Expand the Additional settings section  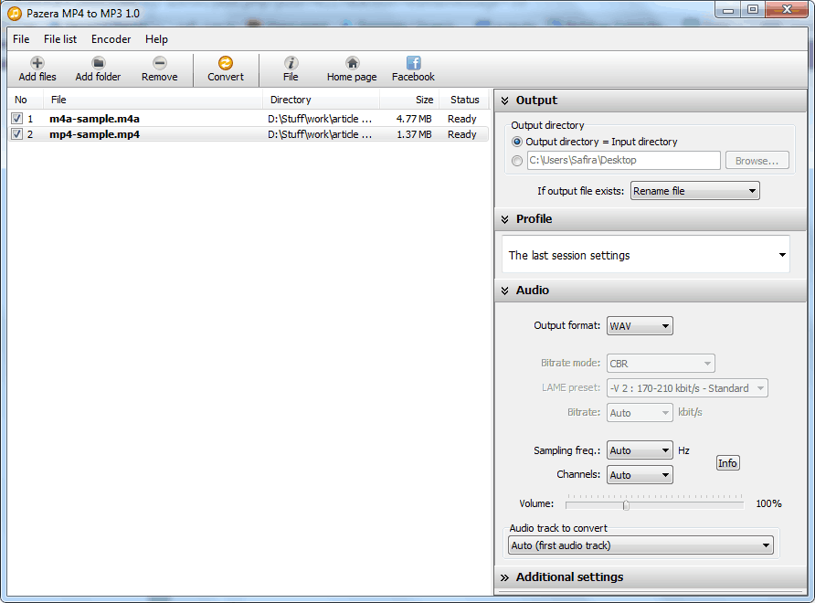click(x=504, y=577)
